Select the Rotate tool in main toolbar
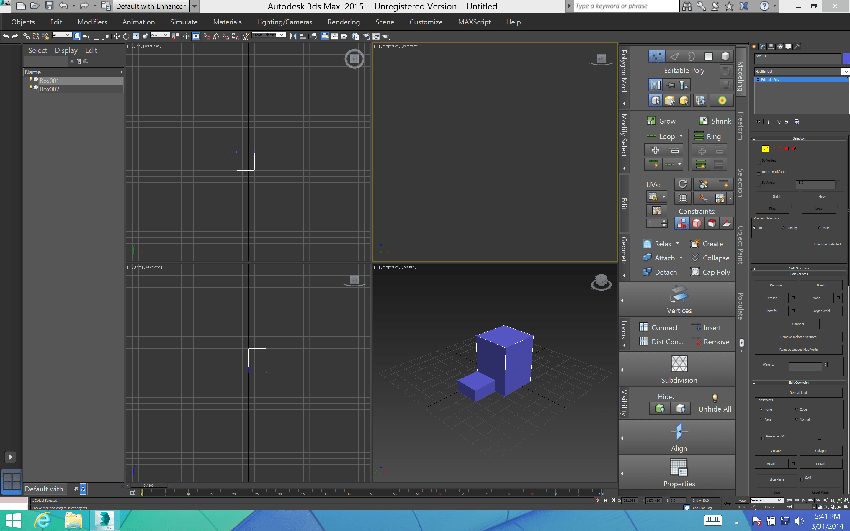Viewport: 850px width, 531px height. click(x=126, y=36)
